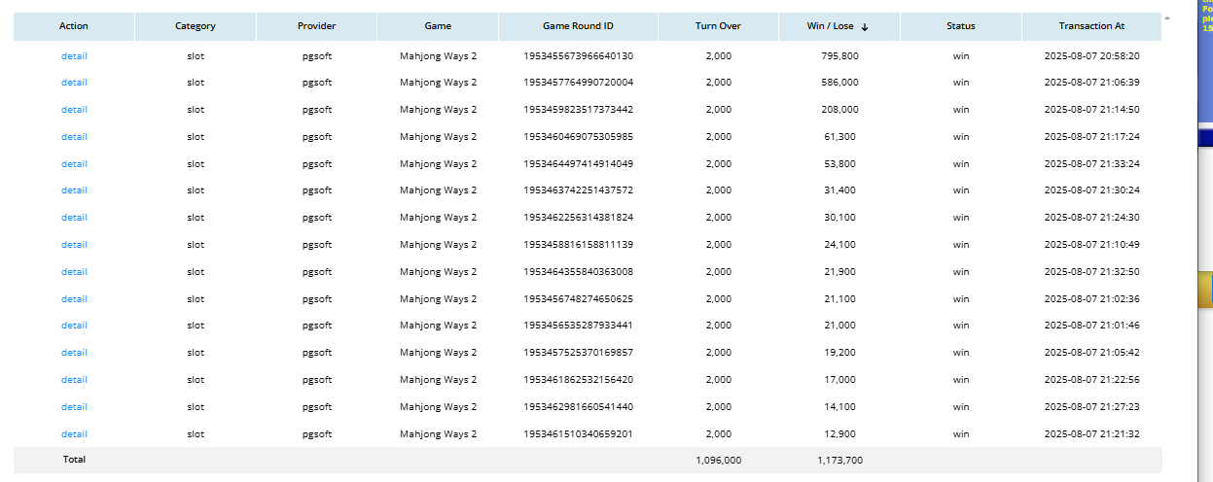Click timestamp 2025-08-07 21:21:32

point(1091,434)
